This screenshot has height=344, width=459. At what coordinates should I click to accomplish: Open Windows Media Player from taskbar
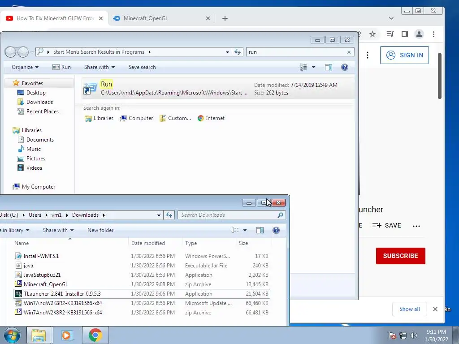point(66,335)
